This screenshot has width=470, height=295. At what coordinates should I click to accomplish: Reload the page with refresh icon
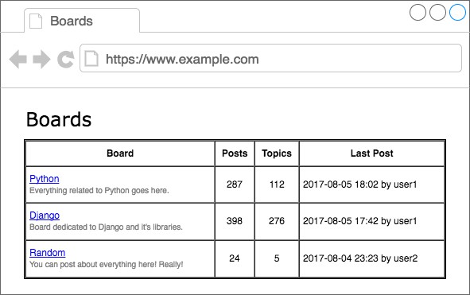pyautogui.click(x=66, y=59)
